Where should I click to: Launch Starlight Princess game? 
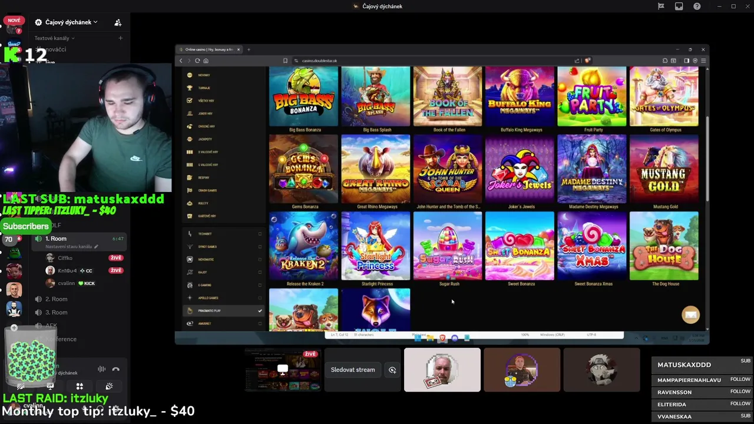click(376, 246)
